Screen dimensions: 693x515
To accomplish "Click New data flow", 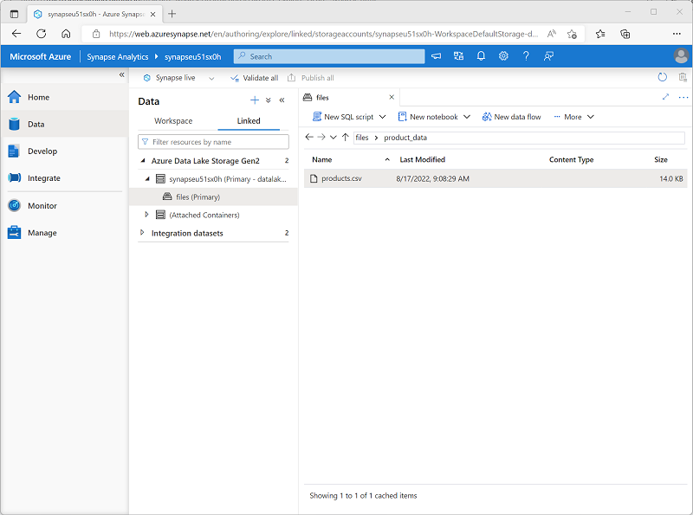I will click(x=512, y=117).
